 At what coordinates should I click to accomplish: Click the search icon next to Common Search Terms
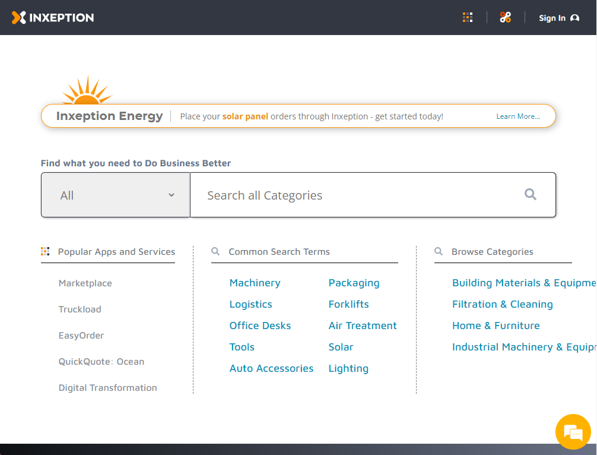(x=215, y=251)
